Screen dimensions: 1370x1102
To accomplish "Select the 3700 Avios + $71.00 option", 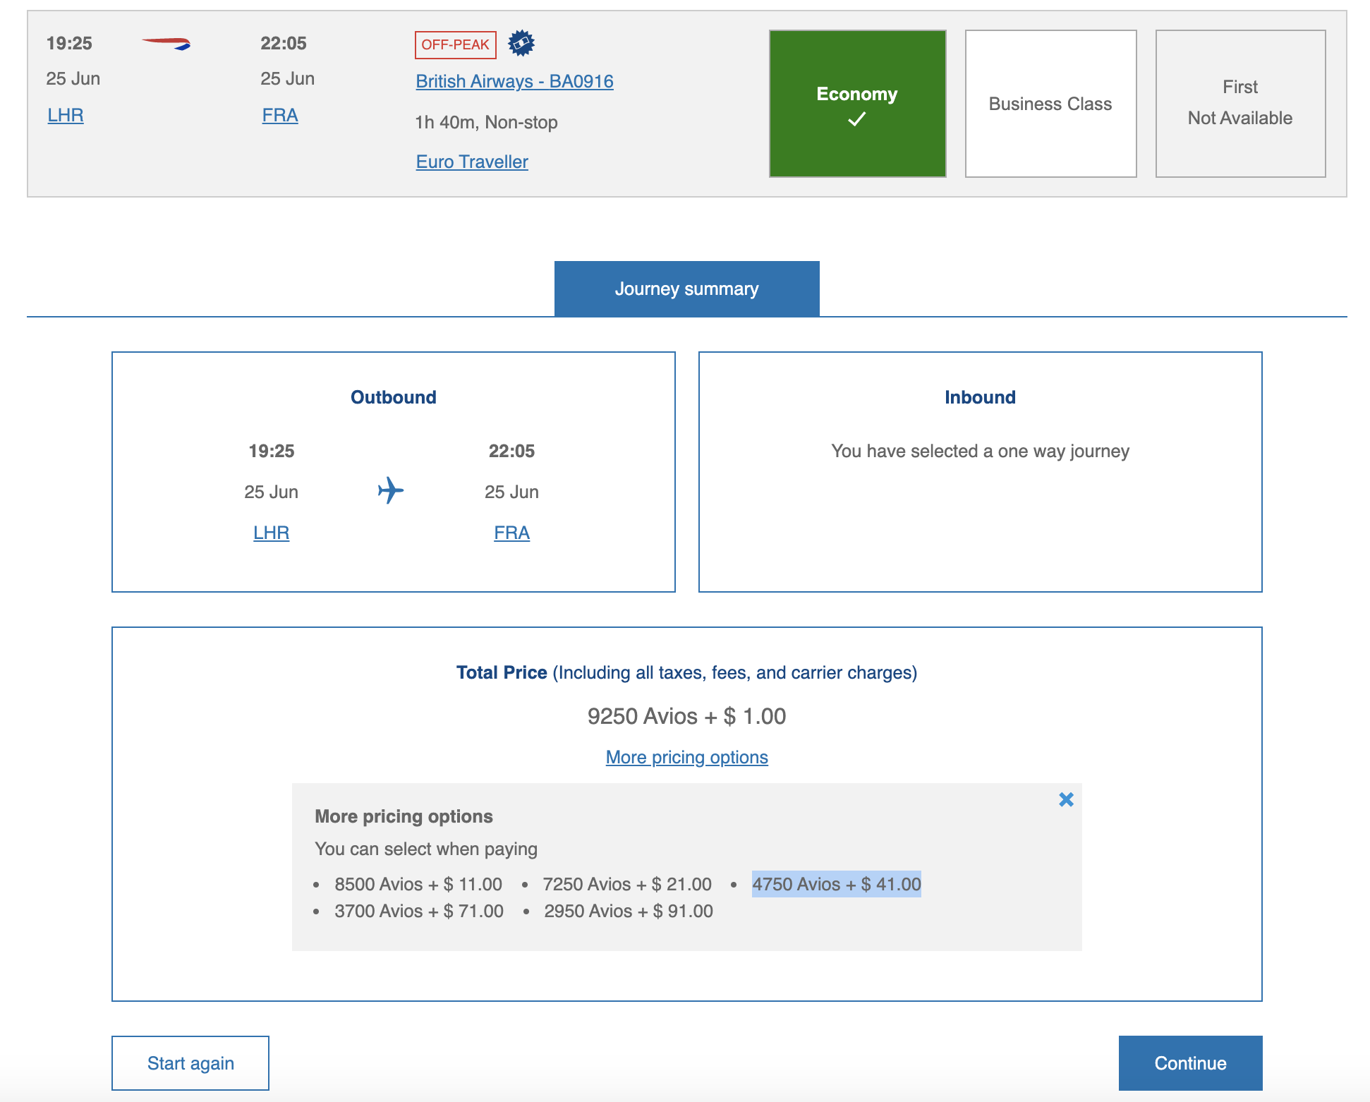I will click(419, 911).
